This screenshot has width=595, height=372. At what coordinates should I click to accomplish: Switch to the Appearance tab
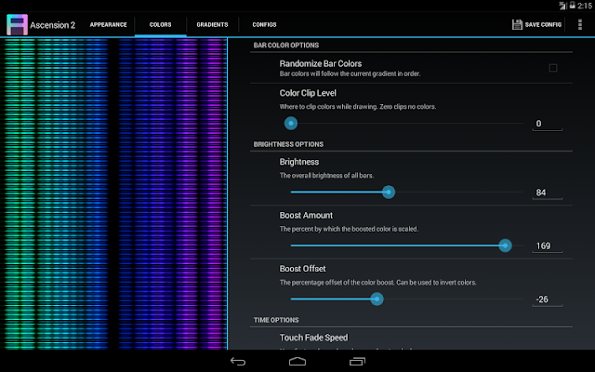pyautogui.click(x=108, y=25)
